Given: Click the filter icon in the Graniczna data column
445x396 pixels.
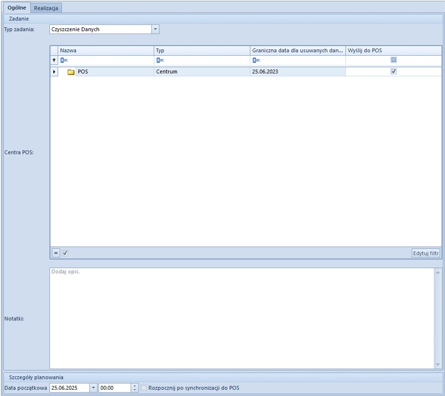Looking at the screenshot, I should click(255, 60).
